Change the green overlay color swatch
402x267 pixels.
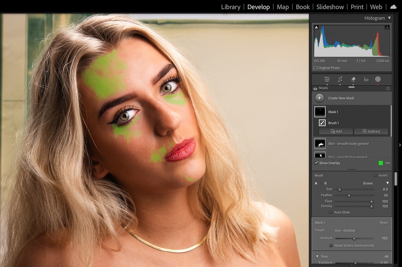tap(381, 163)
